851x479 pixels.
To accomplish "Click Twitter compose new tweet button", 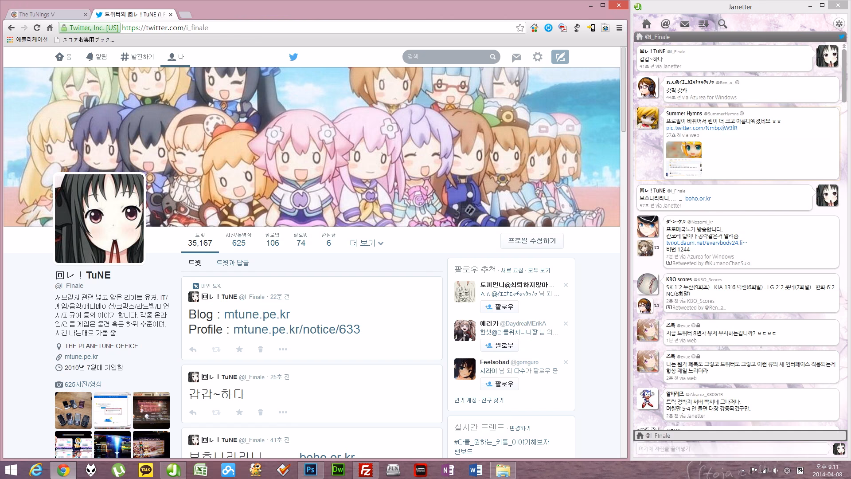I will click(560, 57).
